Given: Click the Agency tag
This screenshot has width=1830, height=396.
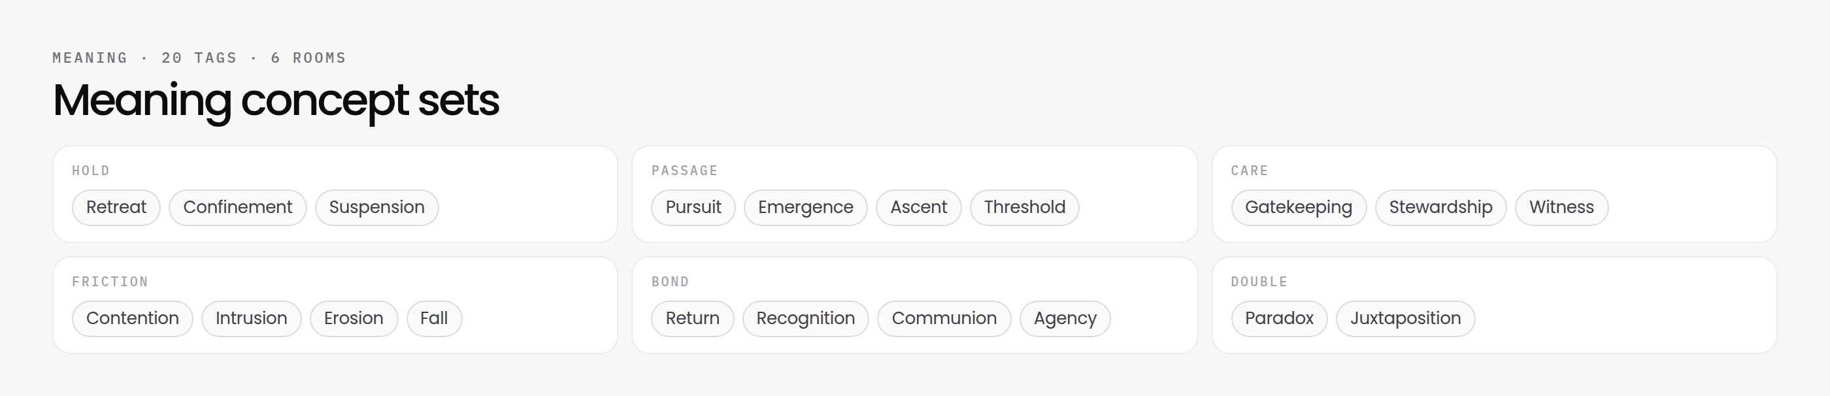Looking at the screenshot, I should pyautogui.click(x=1065, y=319).
